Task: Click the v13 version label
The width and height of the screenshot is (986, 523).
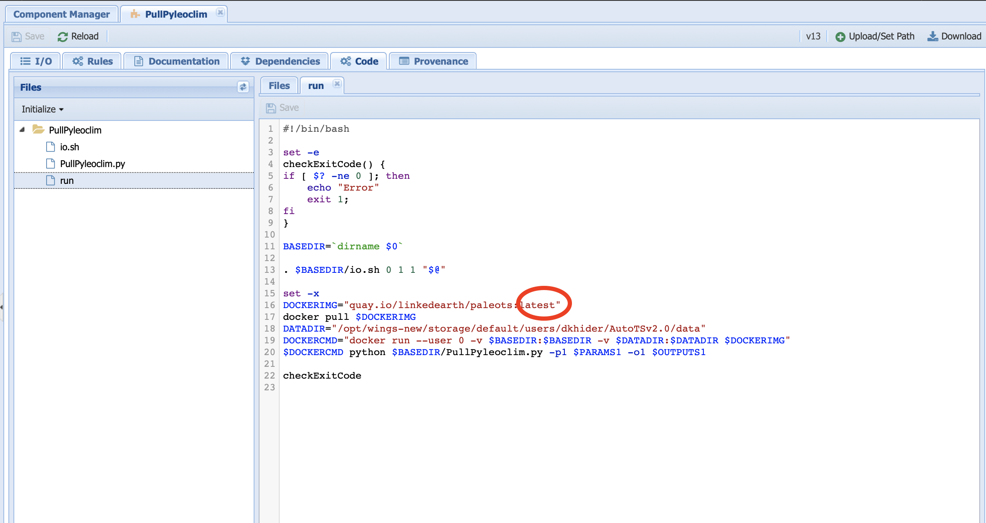Action: (813, 37)
